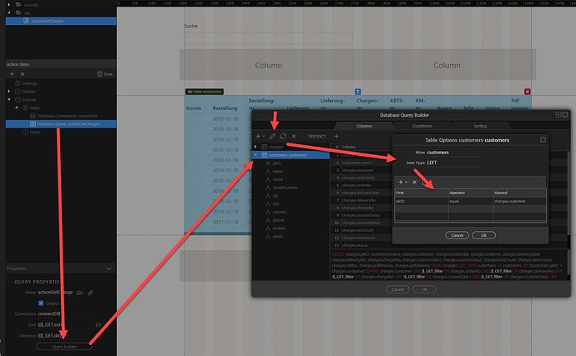Click Ok in the Table Options dialog
The height and width of the screenshot is (356, 576).
pyautogui.click(x=483, y=235)
